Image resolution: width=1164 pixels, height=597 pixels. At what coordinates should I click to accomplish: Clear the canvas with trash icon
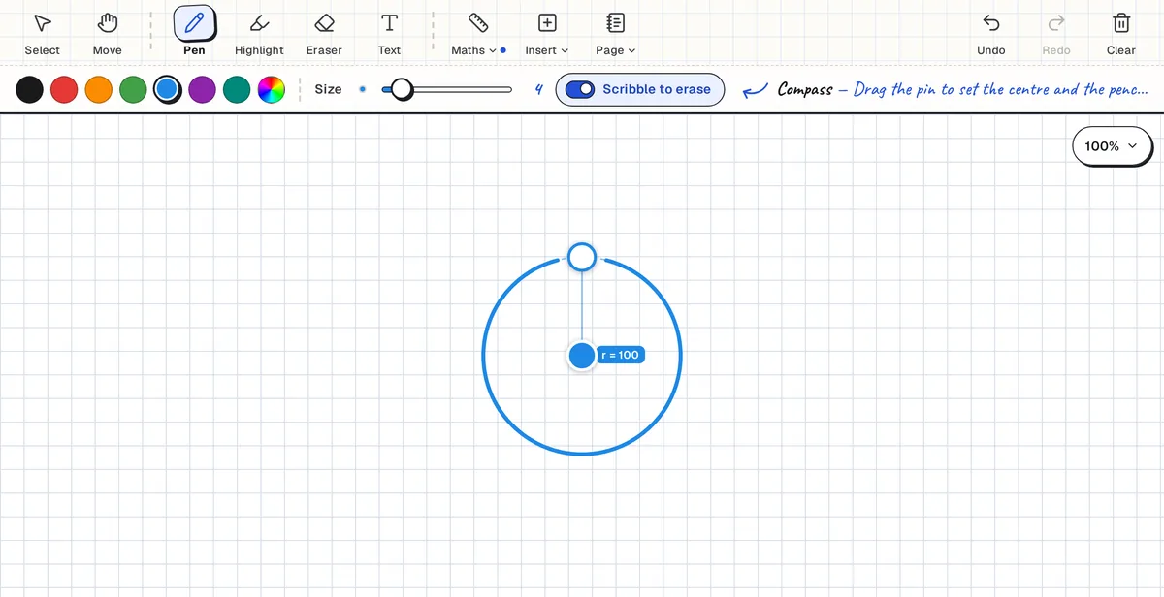tap(1121, 34)
